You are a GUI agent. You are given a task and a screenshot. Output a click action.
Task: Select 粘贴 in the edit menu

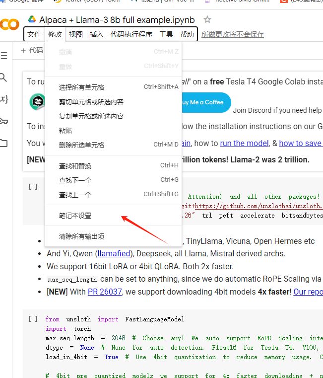(x=113, y=131)
